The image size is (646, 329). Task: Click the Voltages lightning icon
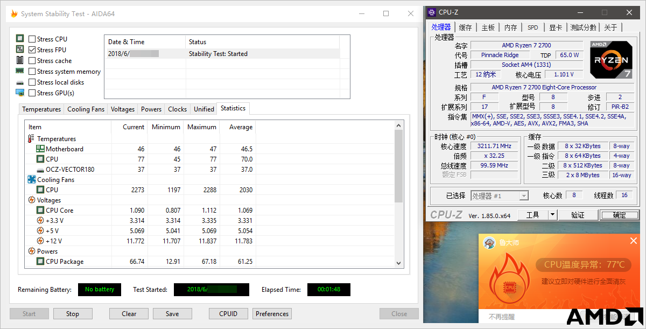[31, 200]
